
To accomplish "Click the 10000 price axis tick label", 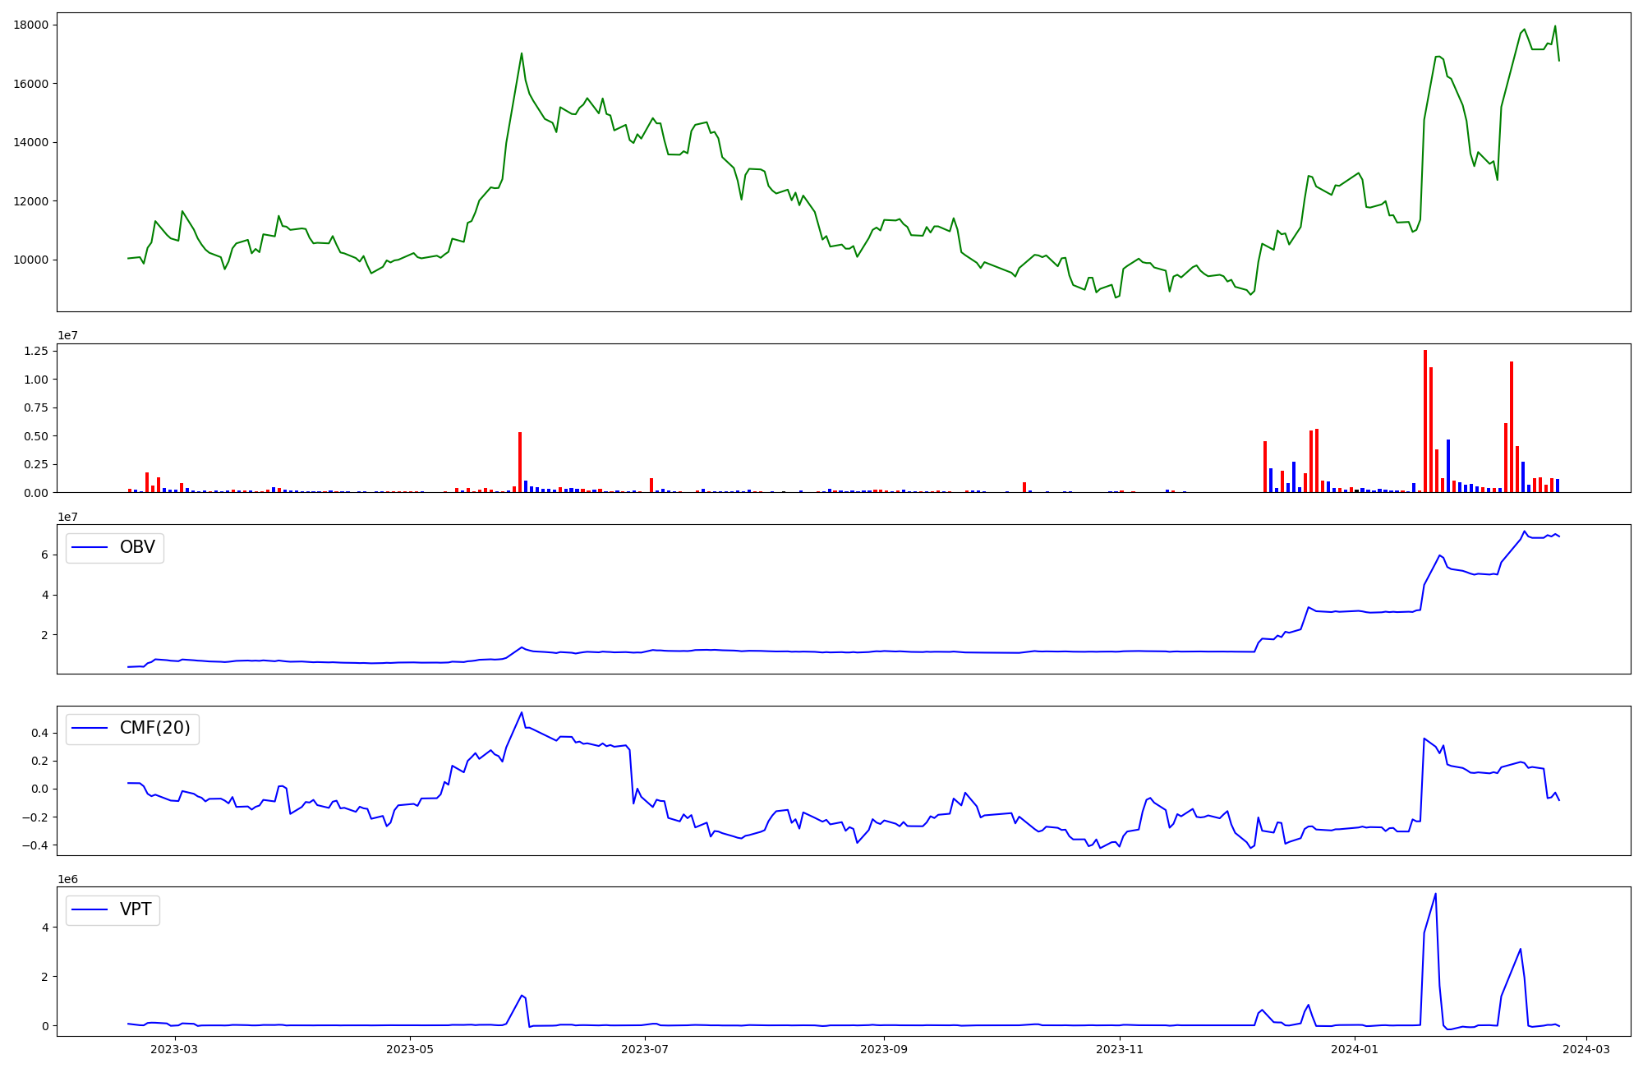I will pos(30,260).
